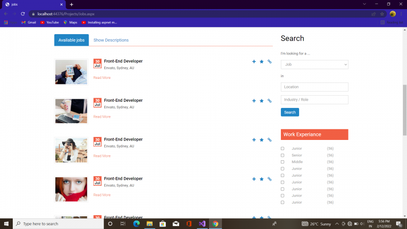The image size is (407, 229).
Task: Click the blue Search button
Action: click(289, 112)
